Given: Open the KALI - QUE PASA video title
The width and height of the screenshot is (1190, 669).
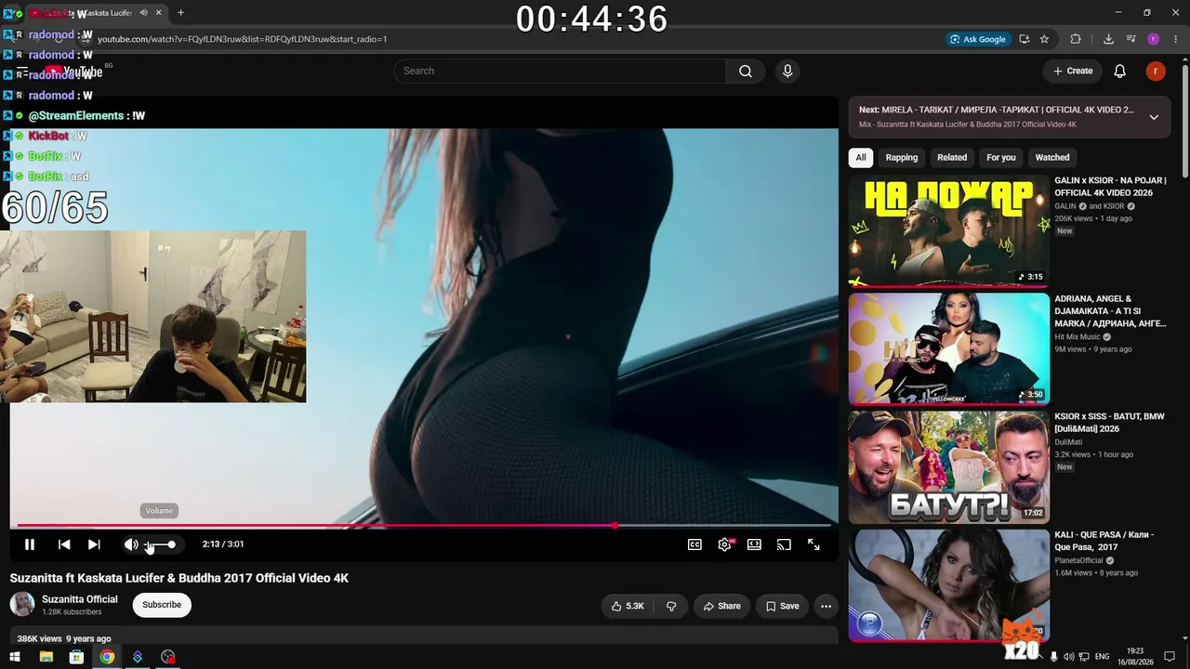Looking at the screenshot, I should [x=1104, y=541].
